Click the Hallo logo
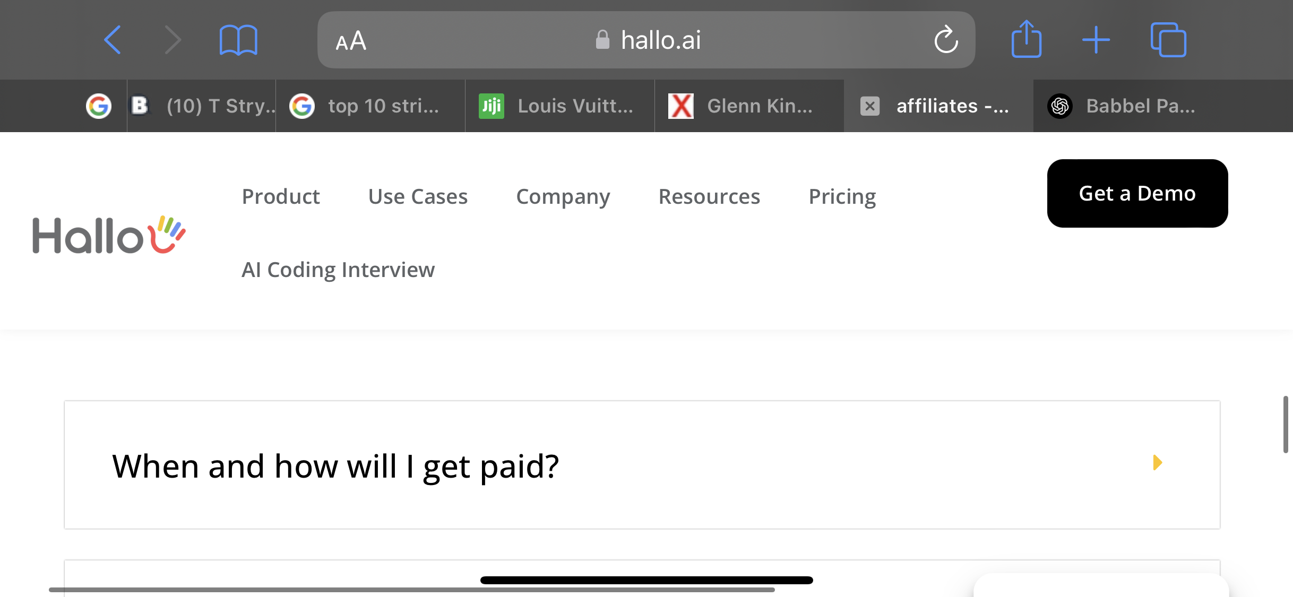The width and height of the screenshot is (1293, 597). point(109,235)
